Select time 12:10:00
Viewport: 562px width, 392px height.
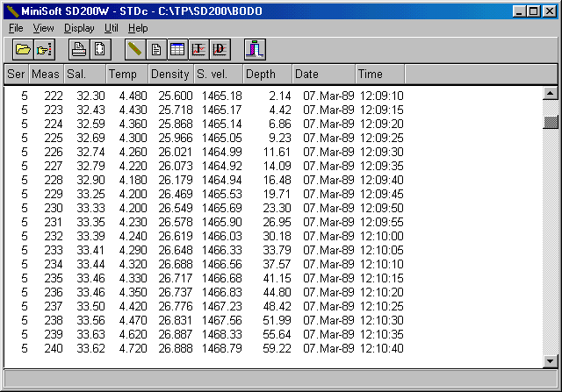382,236
